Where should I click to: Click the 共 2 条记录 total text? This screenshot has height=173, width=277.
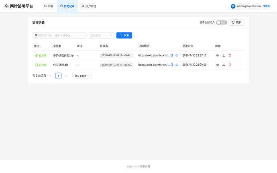click(x=39, y=75)
